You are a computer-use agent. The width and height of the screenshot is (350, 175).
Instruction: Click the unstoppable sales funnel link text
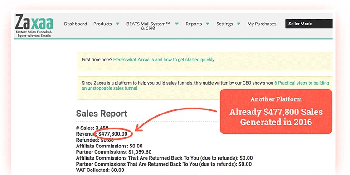(x=109, y=88)
